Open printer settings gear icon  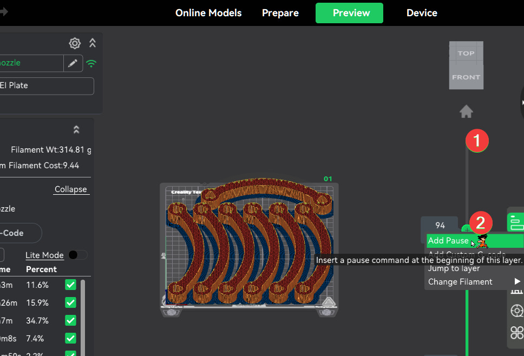pyautogui.click(x=75, y=43)
